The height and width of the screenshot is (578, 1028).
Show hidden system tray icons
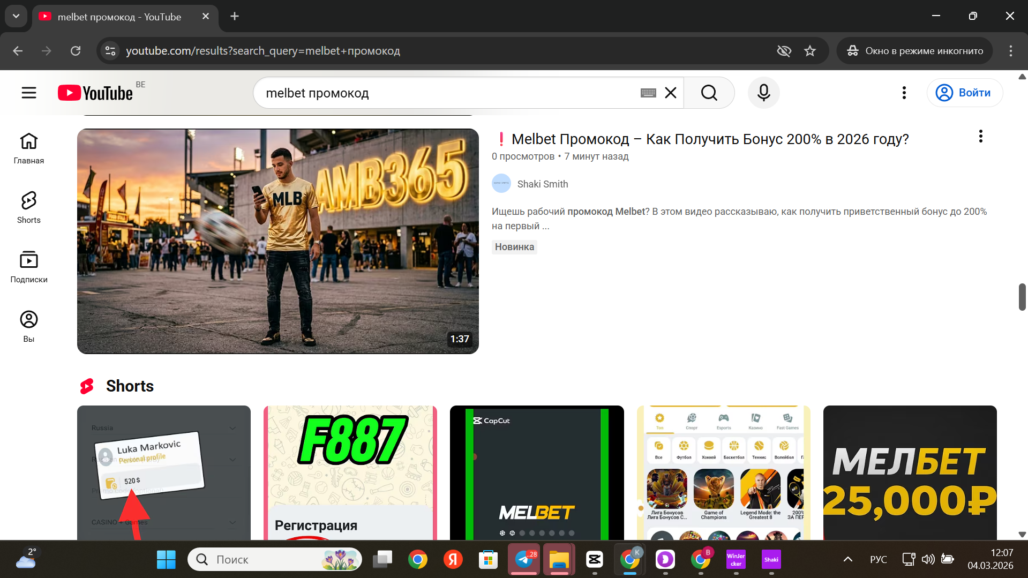click(x=847, y=559)
